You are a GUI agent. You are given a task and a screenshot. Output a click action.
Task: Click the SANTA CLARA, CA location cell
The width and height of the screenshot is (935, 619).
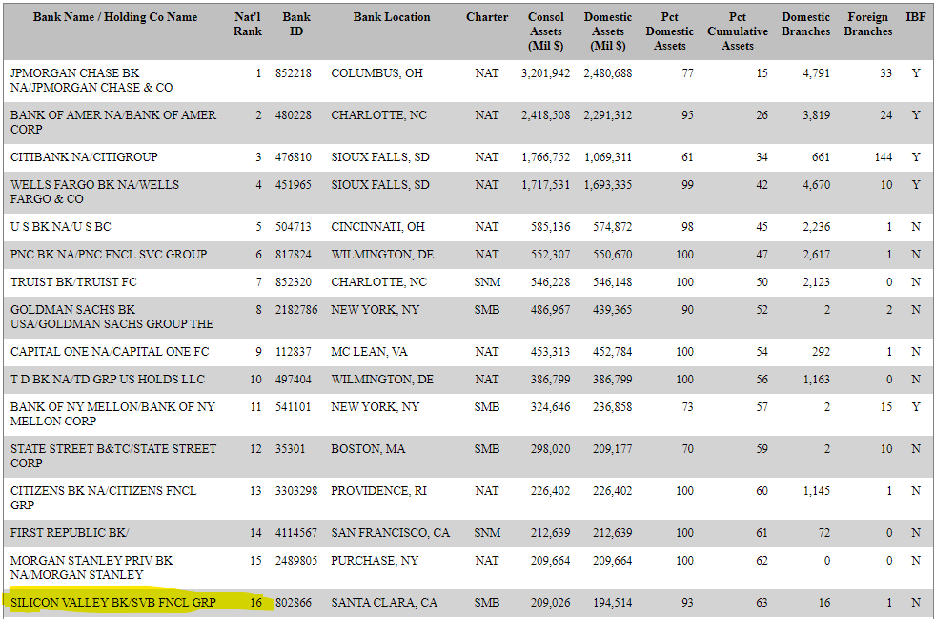pyautogui.click(x=384, y=603)
